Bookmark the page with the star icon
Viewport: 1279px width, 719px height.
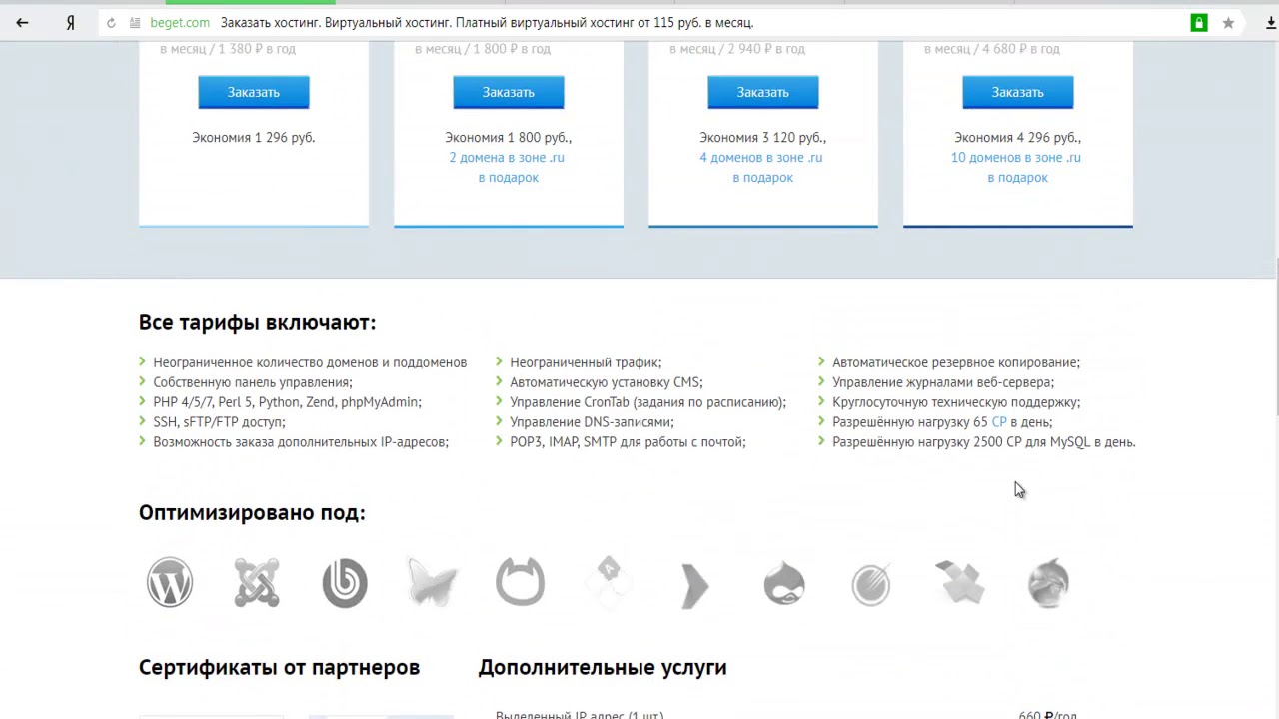tap(1228, 23)
